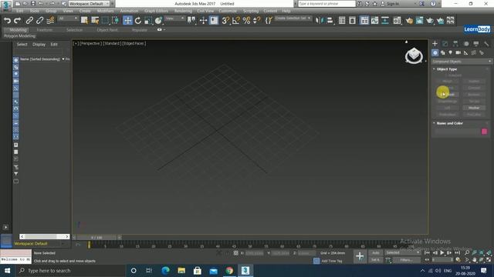Click the Scene Explorer horizontal scrollbar
494x277 pixels.
45,236
